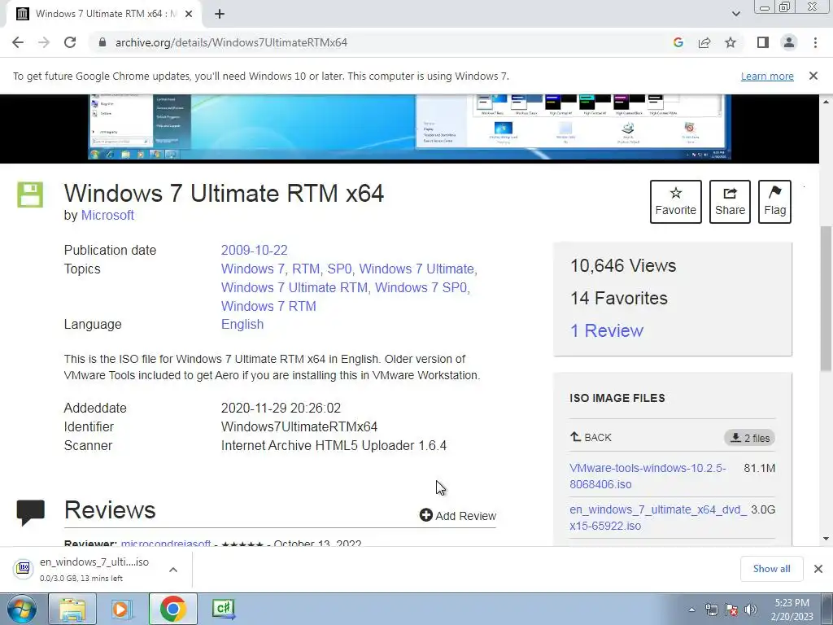Click the scrollbar up arrow

[x=826, y=101]
